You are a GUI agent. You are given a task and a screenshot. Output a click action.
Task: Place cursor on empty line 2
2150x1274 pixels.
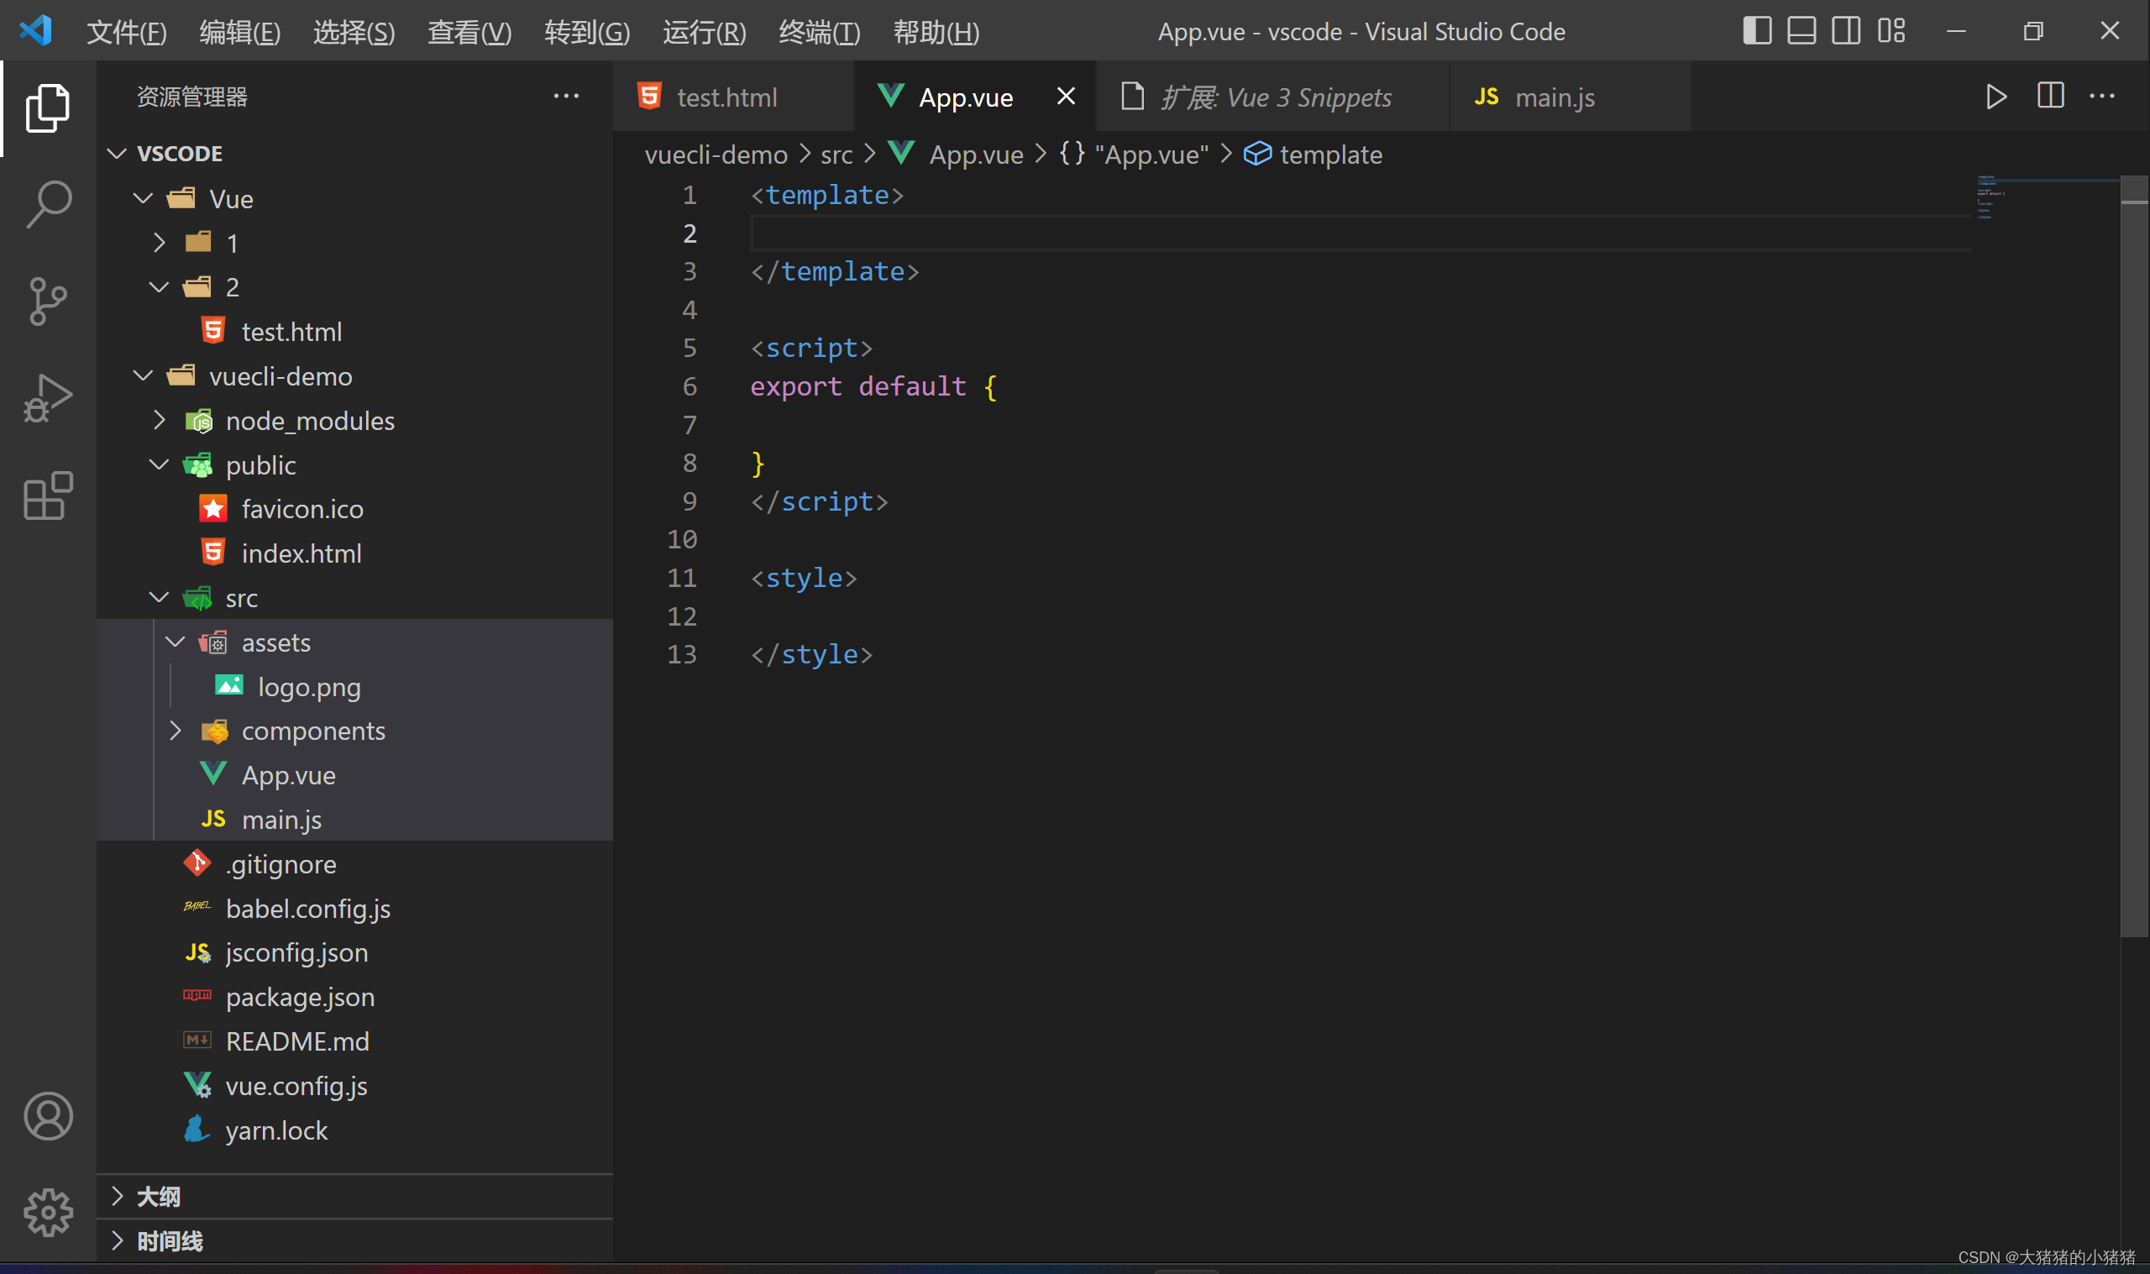(1361, 233)
